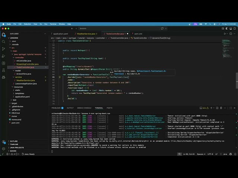Open the launch profile dropdown next to plus

click(x=214, y=108)
